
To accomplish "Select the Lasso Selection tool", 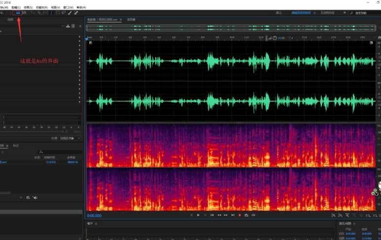I will coord(64,13).
